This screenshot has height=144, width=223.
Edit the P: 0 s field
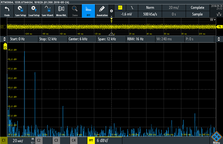199,39
